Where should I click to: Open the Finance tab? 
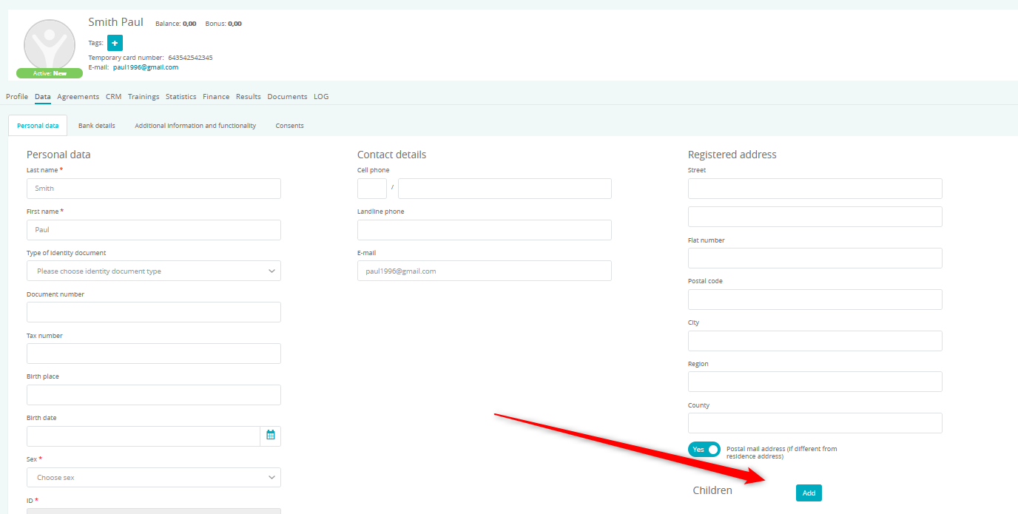[x=216, y=97]
